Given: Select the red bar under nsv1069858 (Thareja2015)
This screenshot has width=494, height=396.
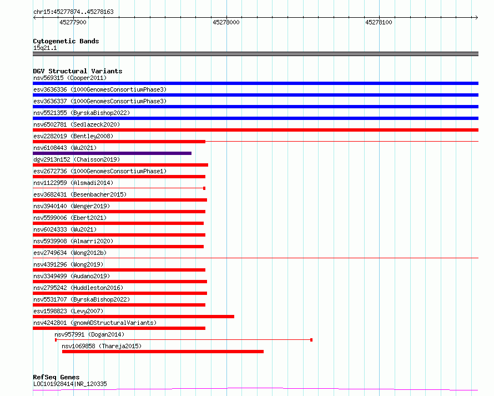Looking at the screenshot, I should [163, 352].
